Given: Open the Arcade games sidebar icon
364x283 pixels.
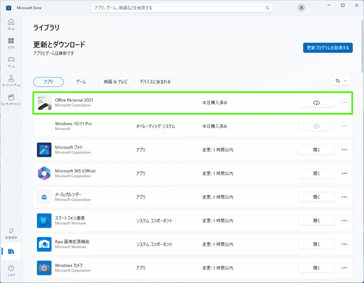Looking at the screenshot, I should (11, 80).
